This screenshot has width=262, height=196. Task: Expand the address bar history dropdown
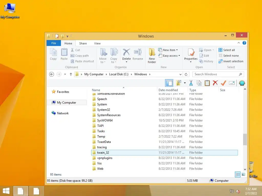pos(180,74)
